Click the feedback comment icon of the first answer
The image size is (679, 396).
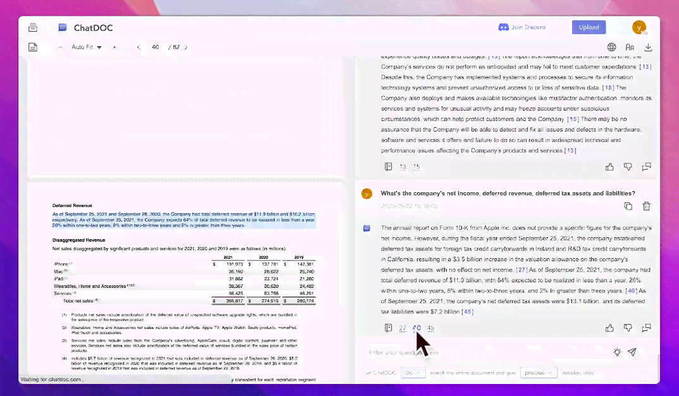pos(646,166)
